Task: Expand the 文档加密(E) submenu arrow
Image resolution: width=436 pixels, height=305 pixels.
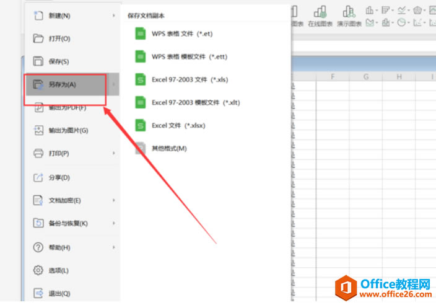Action: (x=114, y=200)
